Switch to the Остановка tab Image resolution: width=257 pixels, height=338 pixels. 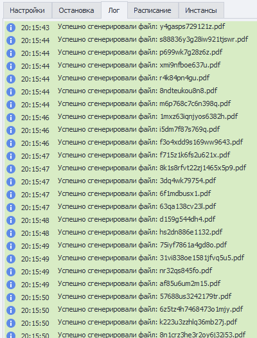pos(76,10)
